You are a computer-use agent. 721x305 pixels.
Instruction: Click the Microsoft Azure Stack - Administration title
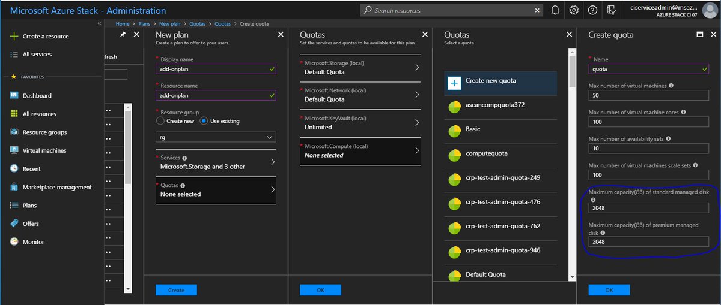coord(88,11)
